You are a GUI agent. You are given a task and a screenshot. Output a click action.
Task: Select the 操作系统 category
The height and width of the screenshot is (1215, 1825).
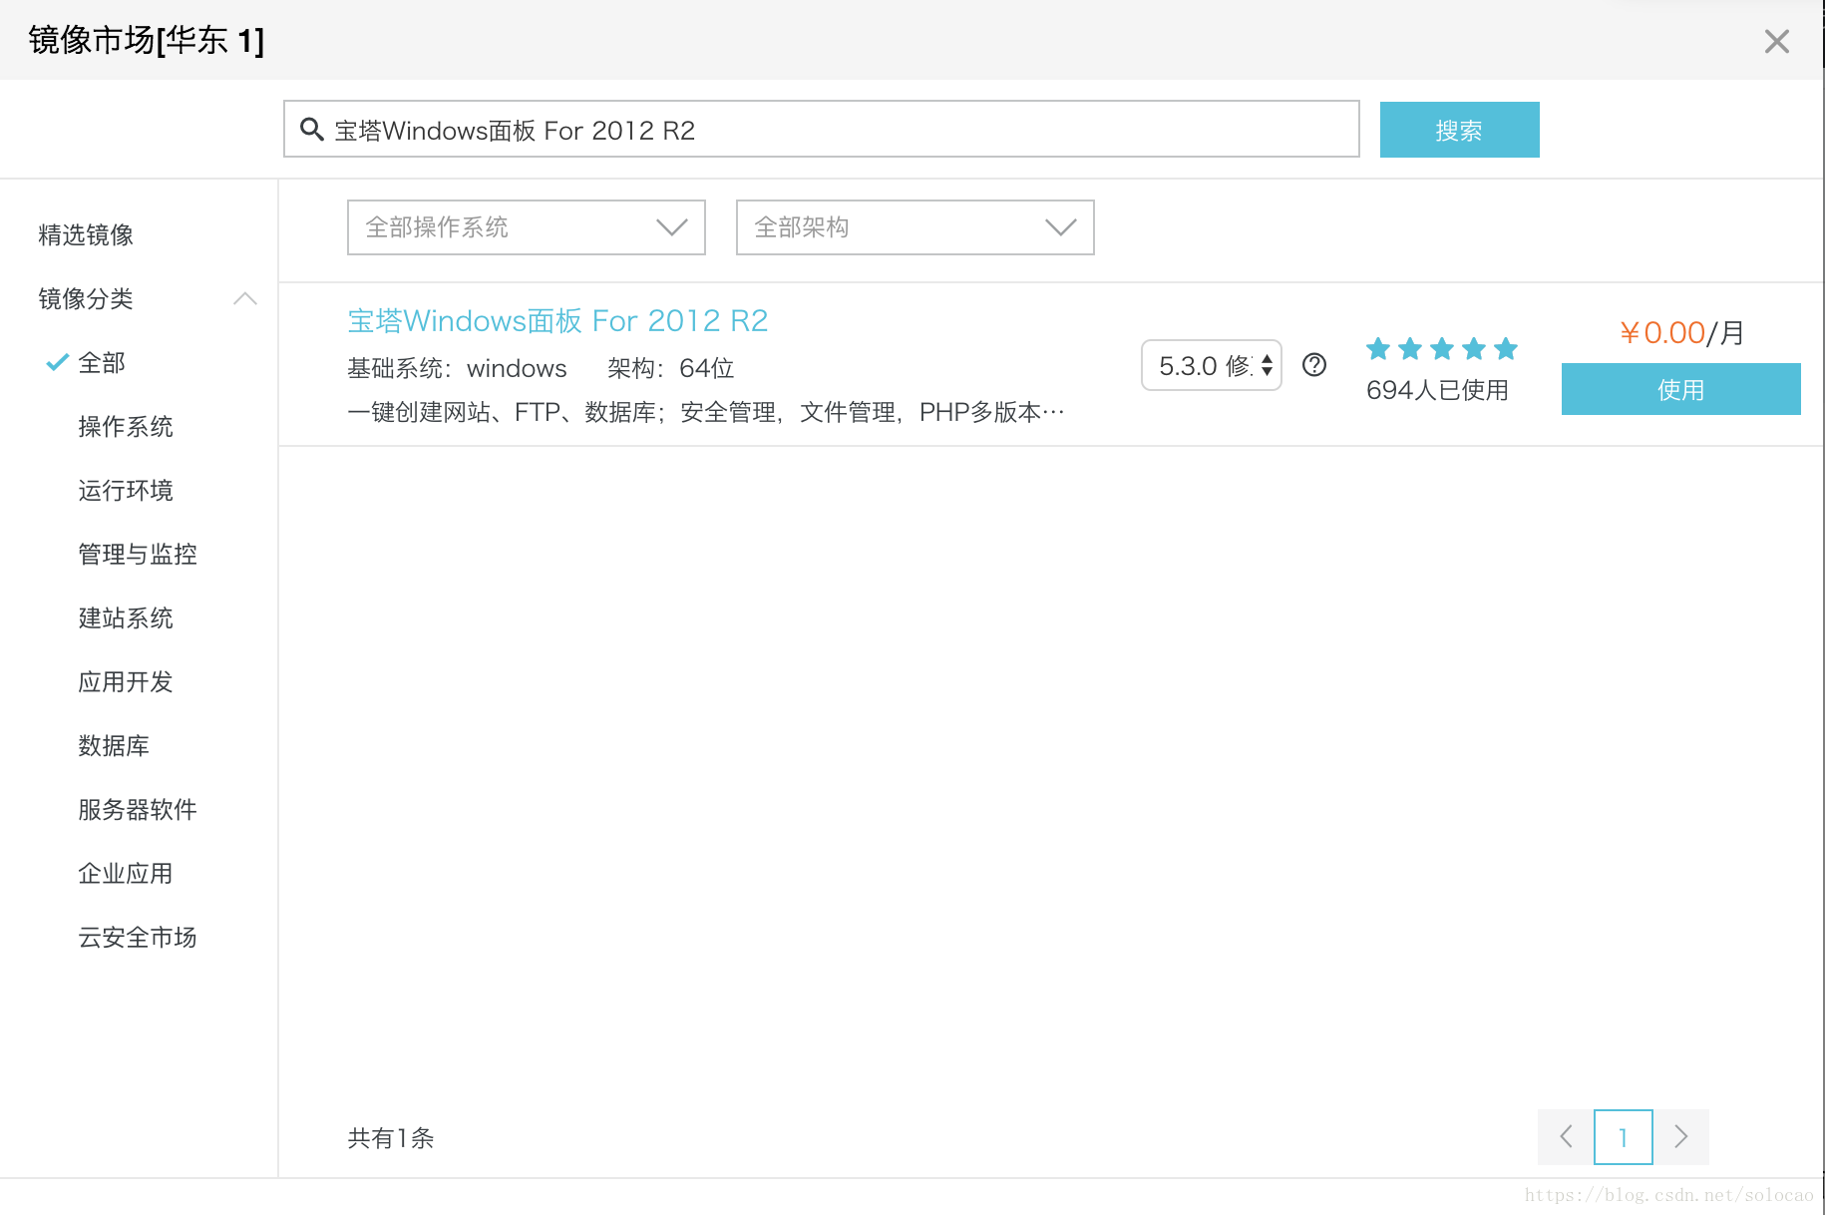click(x=126, y=427)
